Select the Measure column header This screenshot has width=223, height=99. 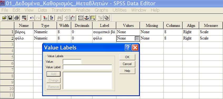pyautogui.click(x=211, y=26)
